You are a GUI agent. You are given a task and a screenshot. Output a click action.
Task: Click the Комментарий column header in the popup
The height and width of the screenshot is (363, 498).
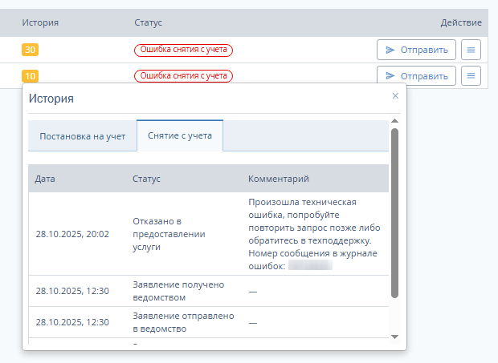(279, 179)
